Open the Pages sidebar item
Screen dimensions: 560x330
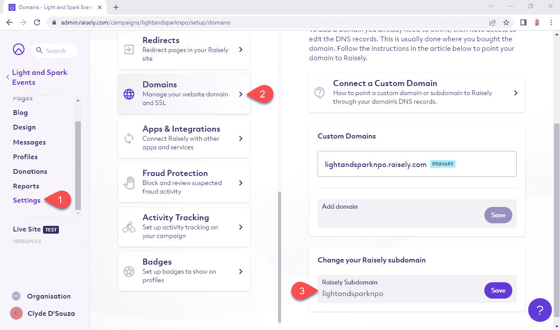tap(23, 99)
